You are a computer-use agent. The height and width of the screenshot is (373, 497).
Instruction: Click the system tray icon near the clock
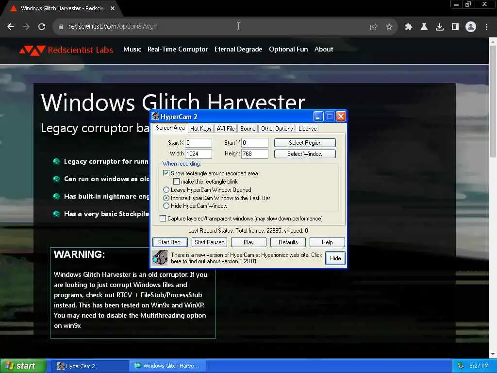(461, 366)
